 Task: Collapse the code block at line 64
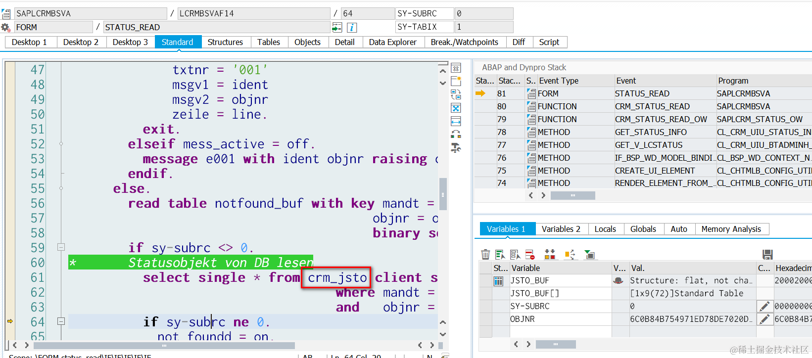[61, 321]
